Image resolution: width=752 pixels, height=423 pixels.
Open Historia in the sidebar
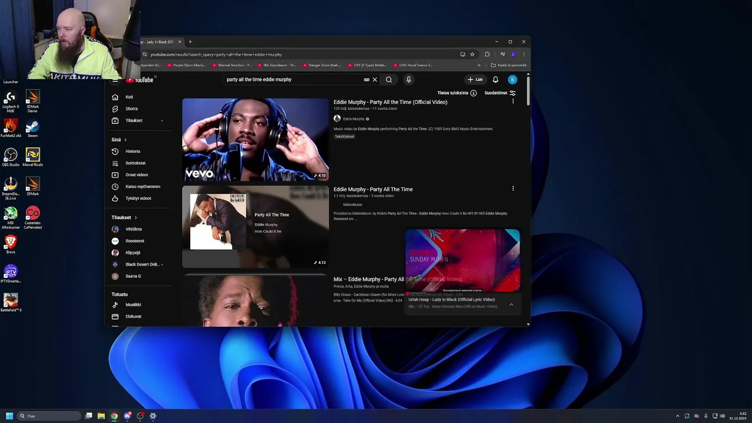click(139, 151)
